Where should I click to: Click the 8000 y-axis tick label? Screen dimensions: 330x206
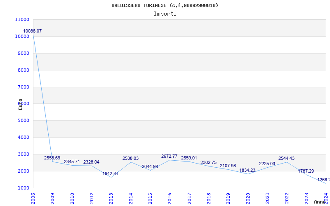point(24,70)
